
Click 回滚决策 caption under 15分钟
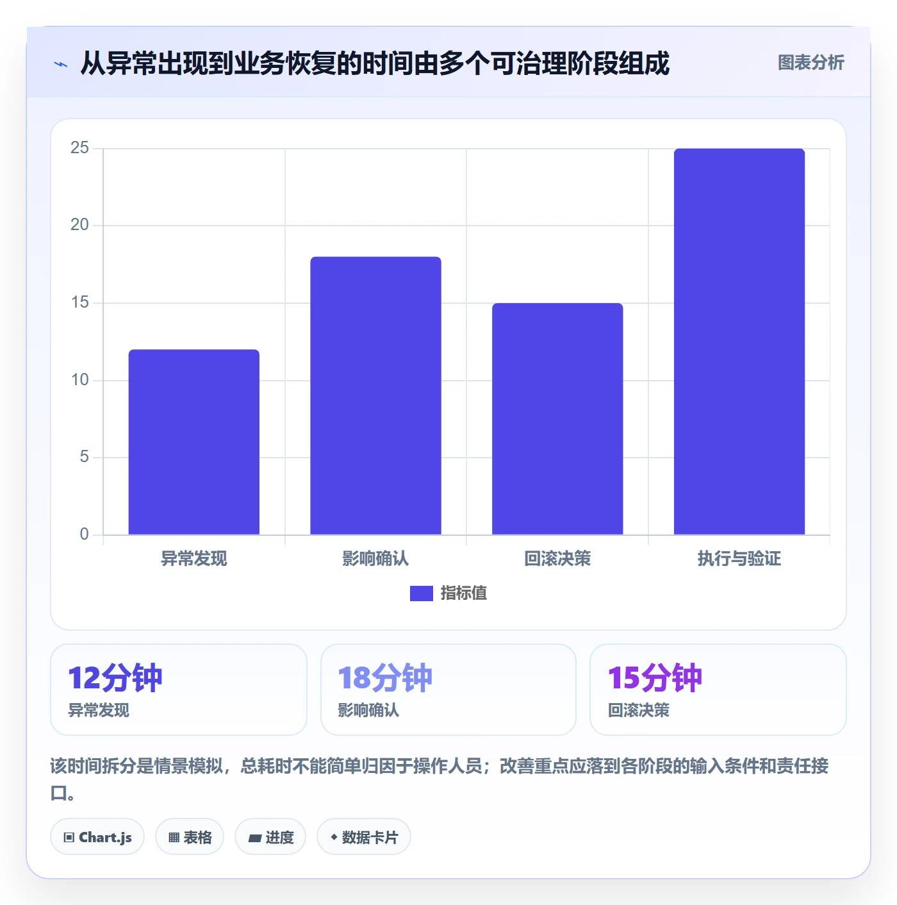point(638,710)
